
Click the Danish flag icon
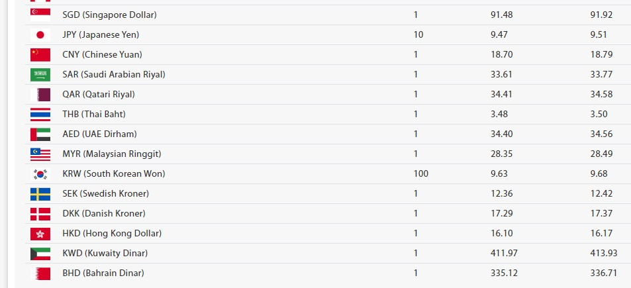[x=40, y=214]
